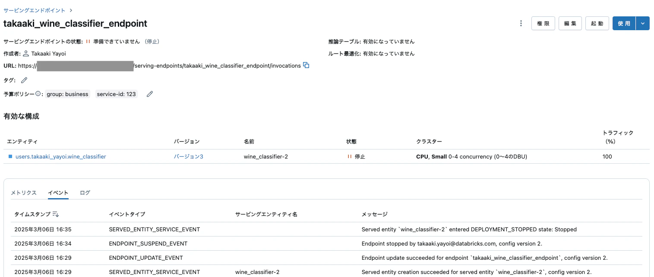Image resolution: width=654 pixels, height=277 pixels.
Task: Edit budget policy with the pencil icon
Action: coord(150,94)
